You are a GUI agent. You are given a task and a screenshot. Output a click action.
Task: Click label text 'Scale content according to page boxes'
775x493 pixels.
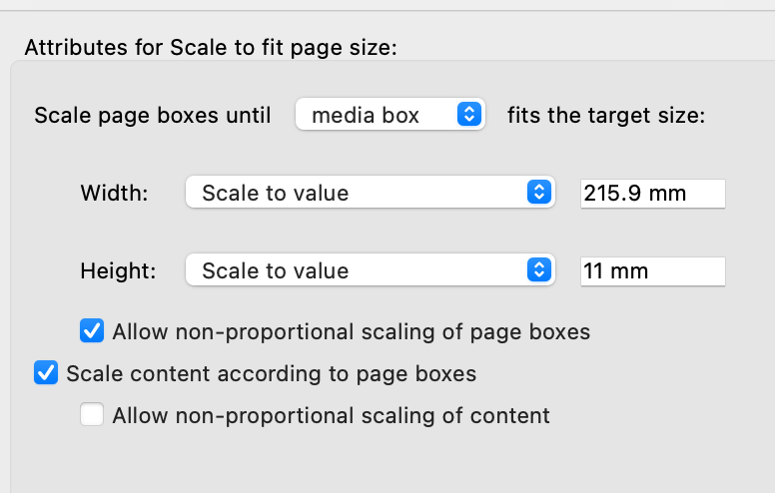click(271, 374)
